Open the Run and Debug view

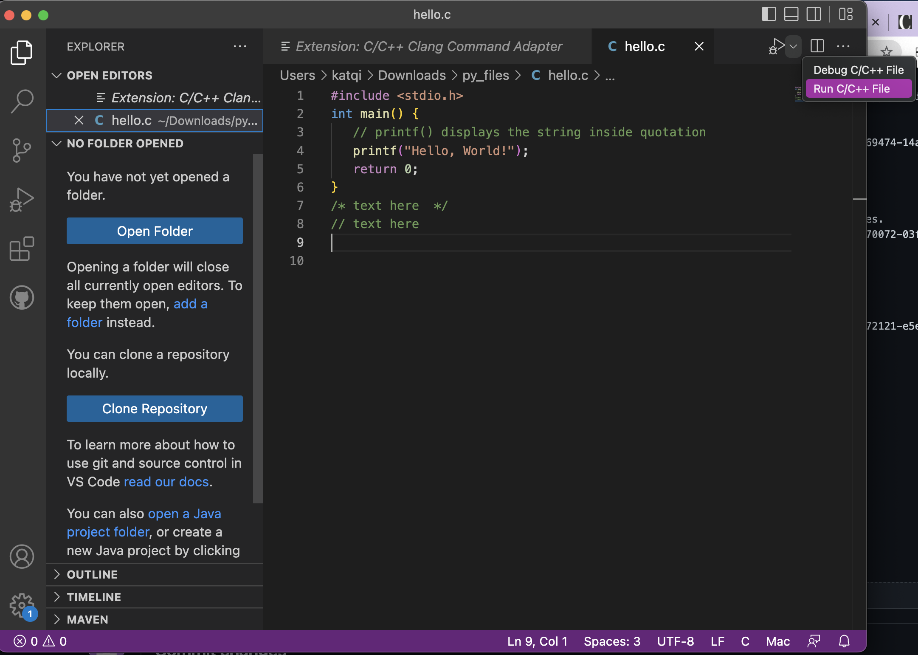[x=21, y=199]
